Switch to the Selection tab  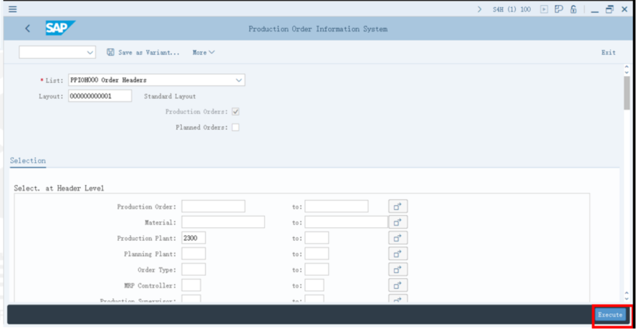(28, 161)
